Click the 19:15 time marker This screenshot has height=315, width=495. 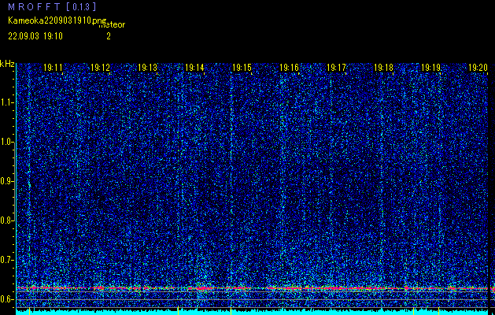[x=242, y=68]
